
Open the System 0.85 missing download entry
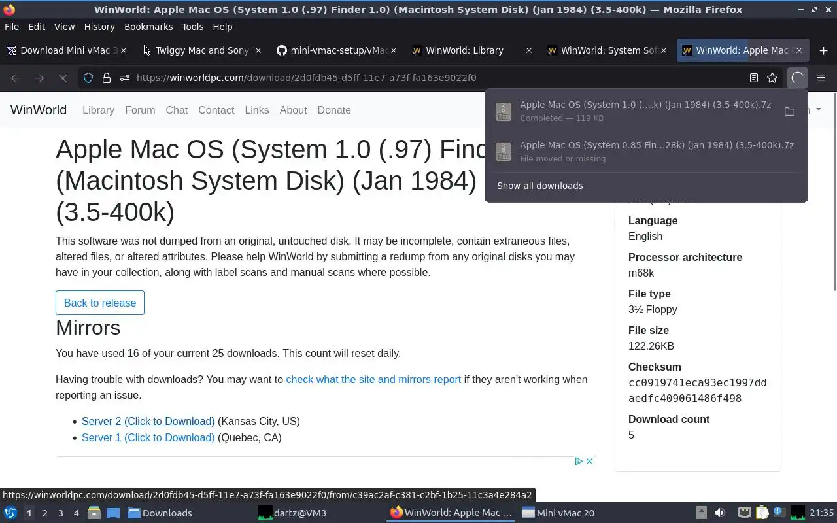pos(646,152)
